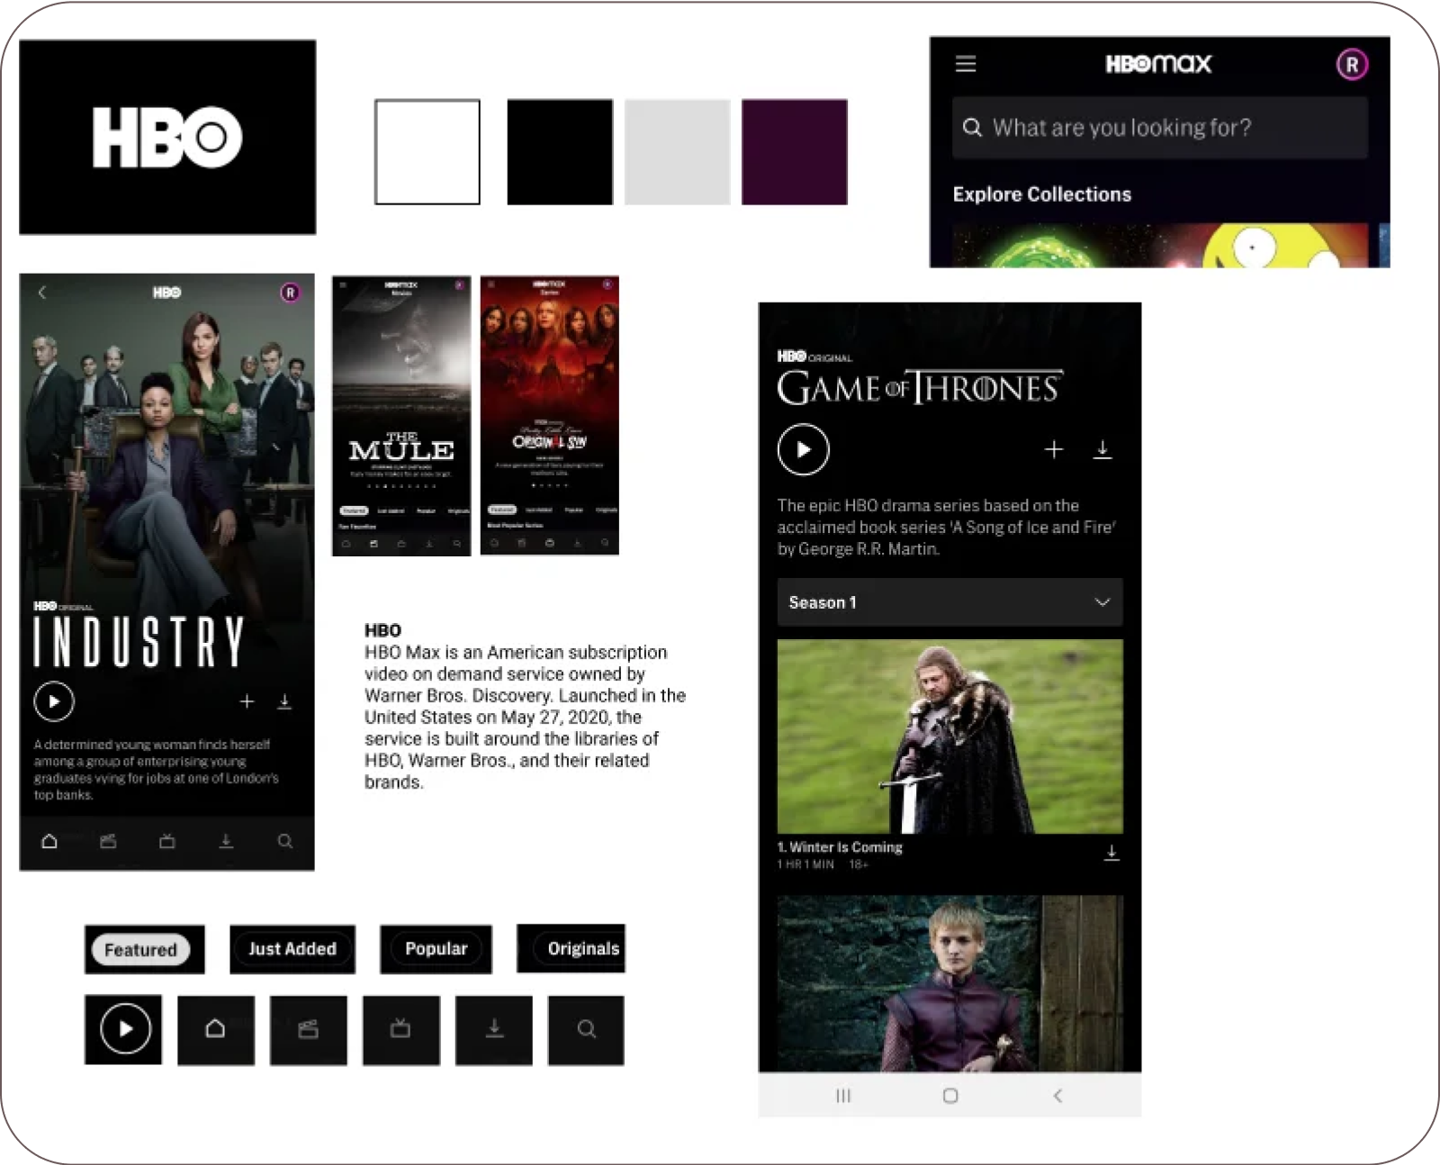This screenshot has width=1440, height=1165.
Task: Open The Mule movie screen thumbnail
Action: [401, 416]
